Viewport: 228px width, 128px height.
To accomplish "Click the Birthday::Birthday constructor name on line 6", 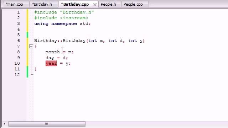I will point(60,41).
